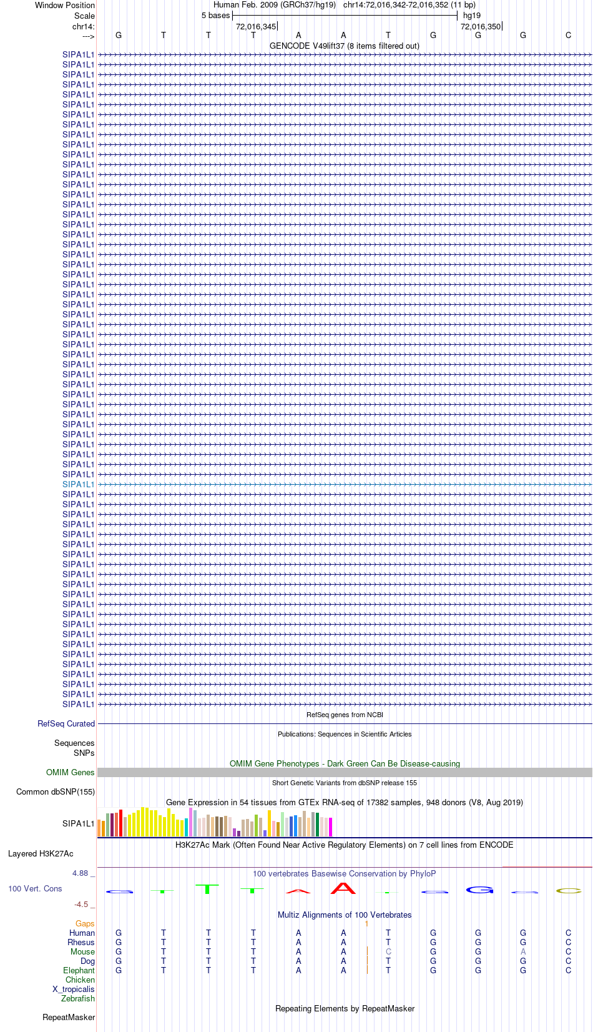Open 'Multiz Alignments of 100 Vertebrates' title
This screenshot has width=593, height=1032.
pos(345,915)
